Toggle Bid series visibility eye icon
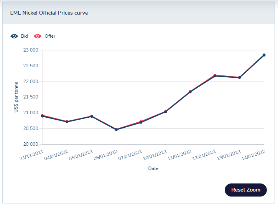Viewport: 278px width, 205px height. coord(14,36)
